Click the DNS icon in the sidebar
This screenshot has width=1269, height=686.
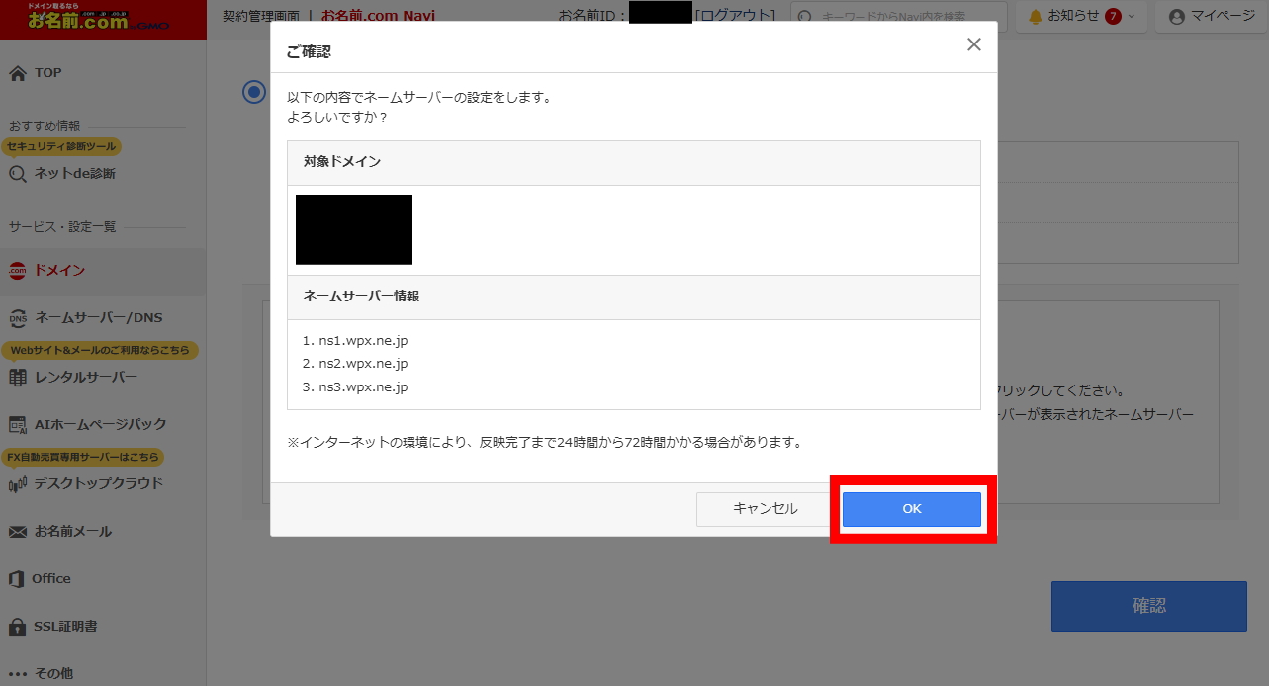17,318
